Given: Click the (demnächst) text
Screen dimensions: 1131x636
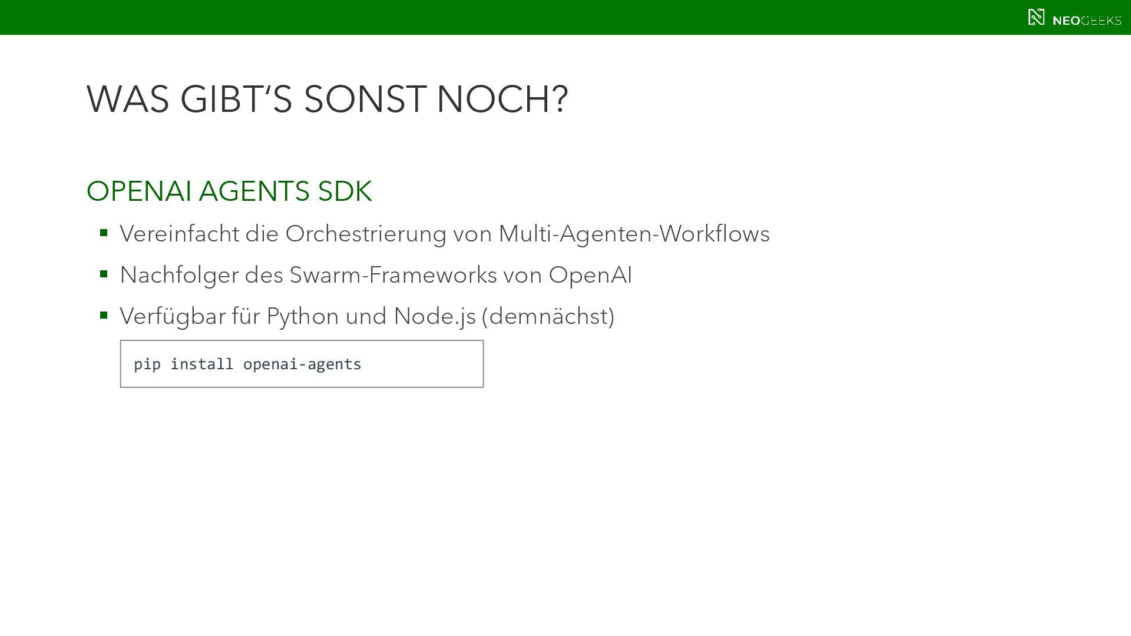Looking at the screenshot, I should [548, 316].
